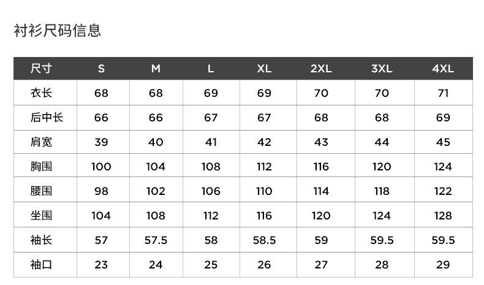The image size is (484, 285).
Task: Select the 4XL column header
Action: 443,69
